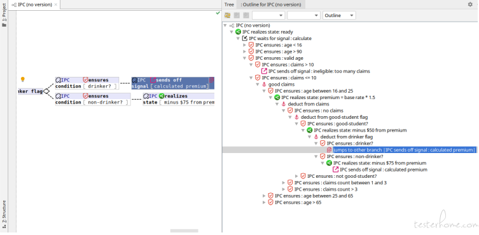Expand IPC ensures : age between 25 and 65
The height and width of the screenshot is (235, 479).
coord(264,196)
